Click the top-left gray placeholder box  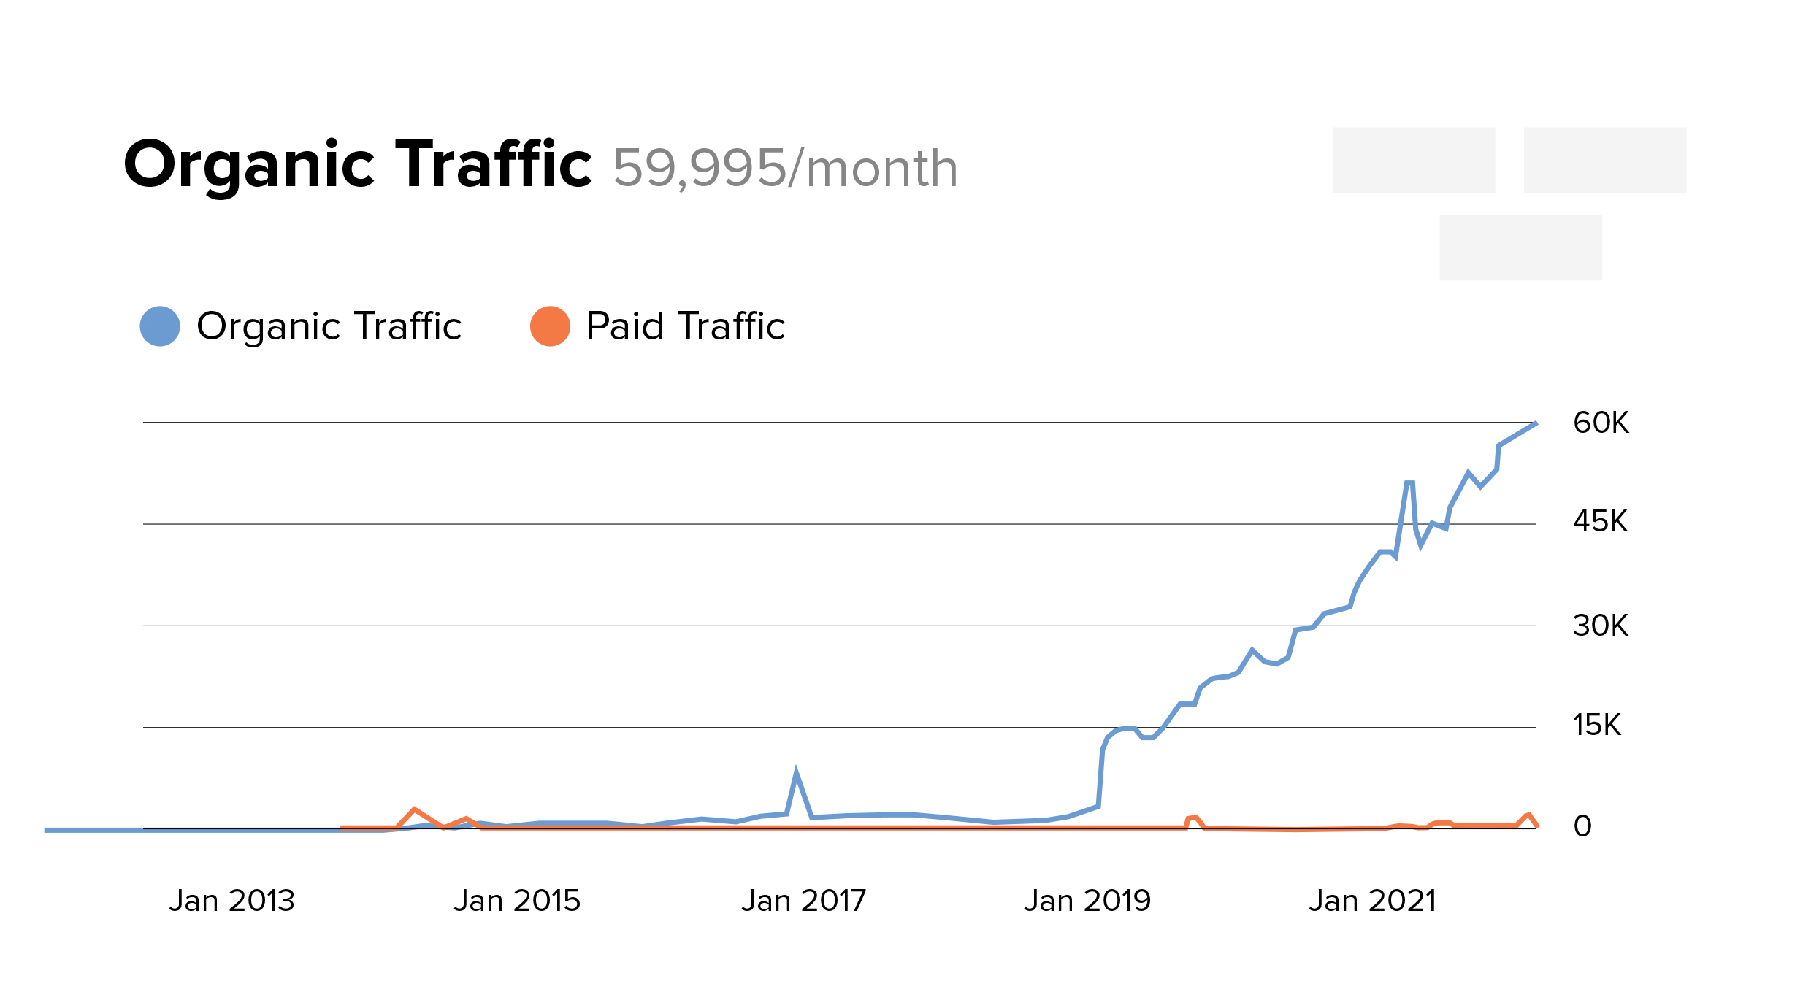pyautogui.click(x=1414, y=161)
